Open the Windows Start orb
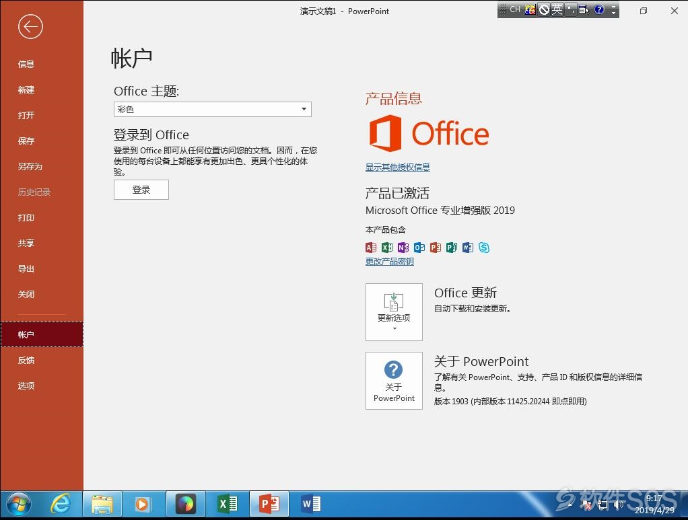The height and width of the screenshot is (520, 688). point(18,505)
